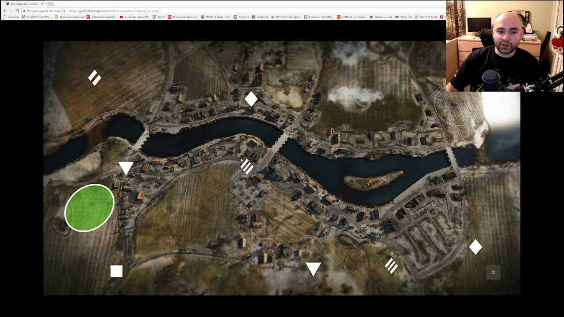Screen dimensions: 564x317
Task: Reload the page with the refresh icon
Action: point(17,11)
